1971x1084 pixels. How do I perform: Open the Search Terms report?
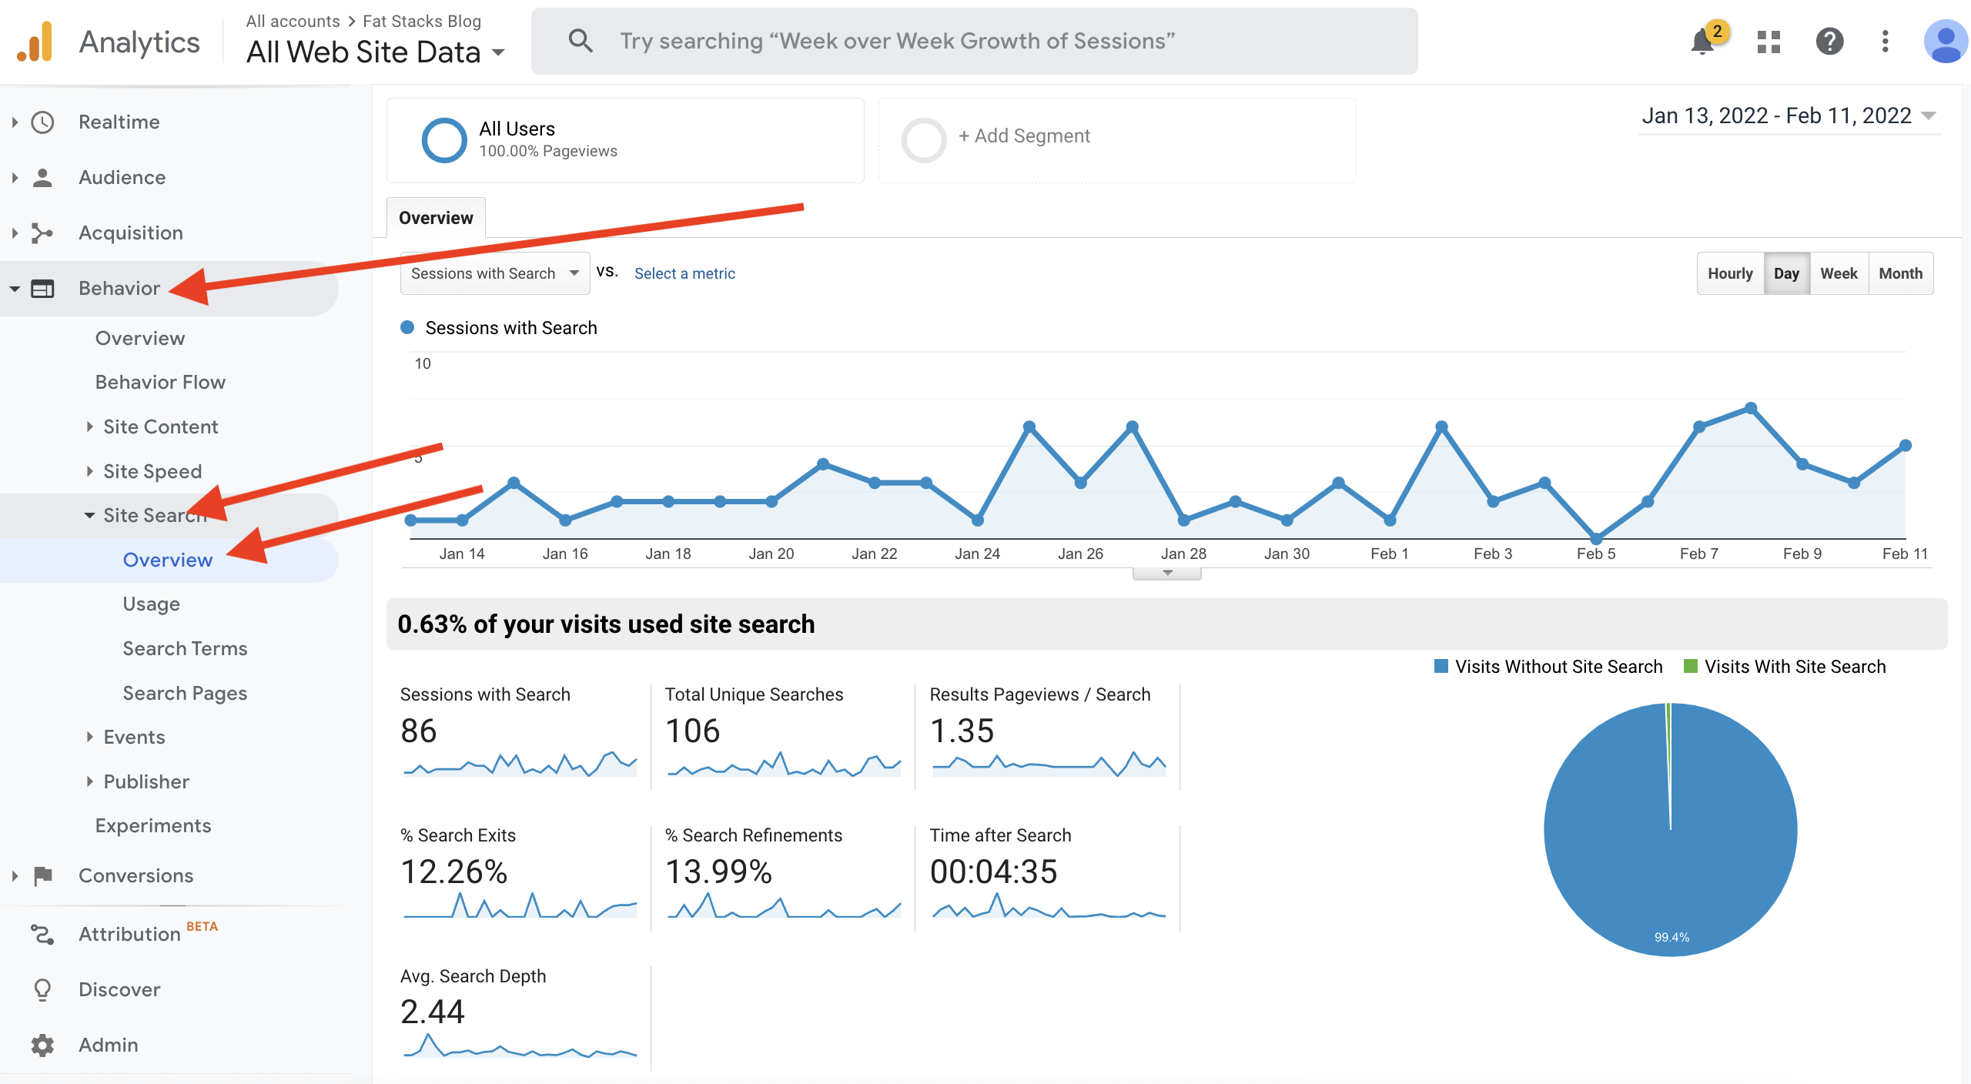[x=185, y=648]
